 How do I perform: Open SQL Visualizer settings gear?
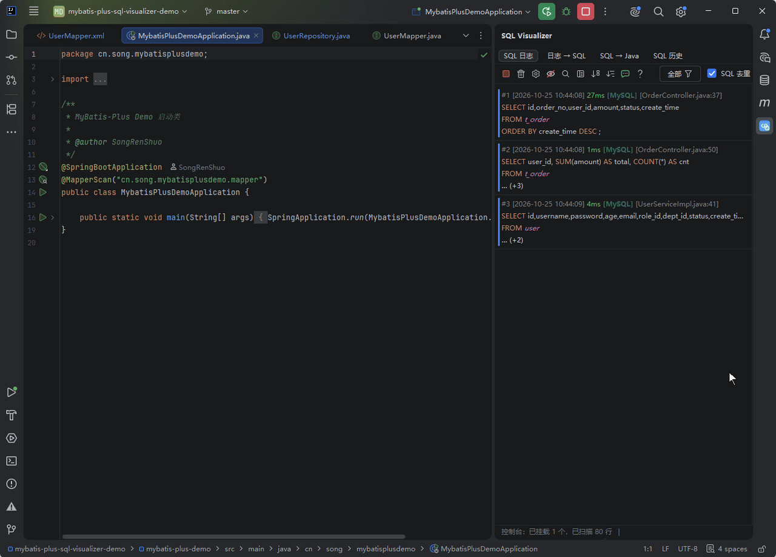(536, 74)
